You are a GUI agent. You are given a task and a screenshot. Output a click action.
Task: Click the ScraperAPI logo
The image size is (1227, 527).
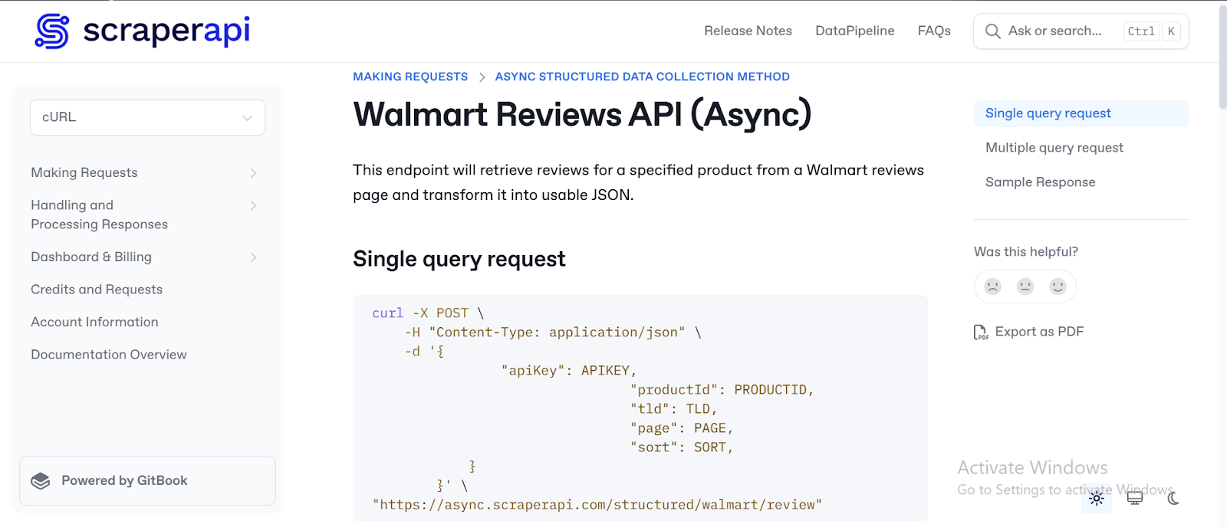pos(143,31)
